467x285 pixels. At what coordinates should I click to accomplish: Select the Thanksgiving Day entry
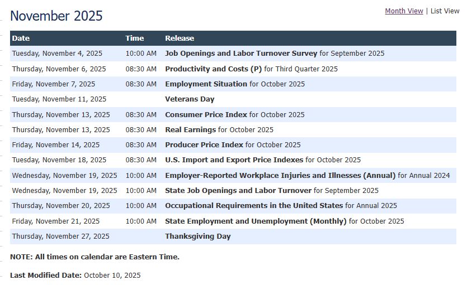tap(197, 236)
